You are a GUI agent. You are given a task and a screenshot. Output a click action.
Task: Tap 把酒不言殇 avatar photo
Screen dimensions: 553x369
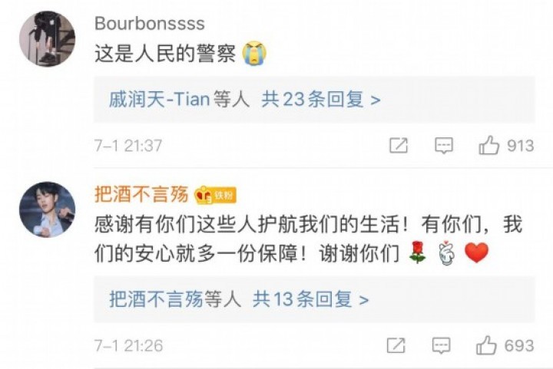point(48,209)
